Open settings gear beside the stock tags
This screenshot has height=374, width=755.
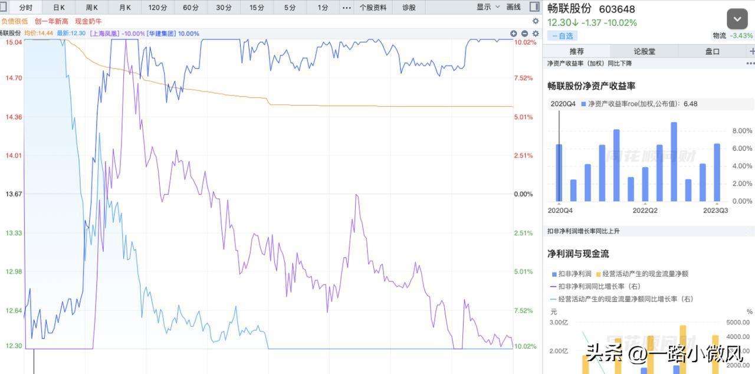coord(536,21)
